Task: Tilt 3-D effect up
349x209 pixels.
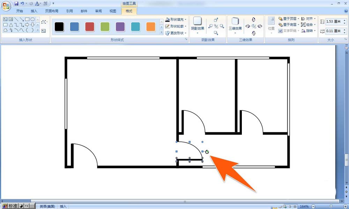Action: 254,20
